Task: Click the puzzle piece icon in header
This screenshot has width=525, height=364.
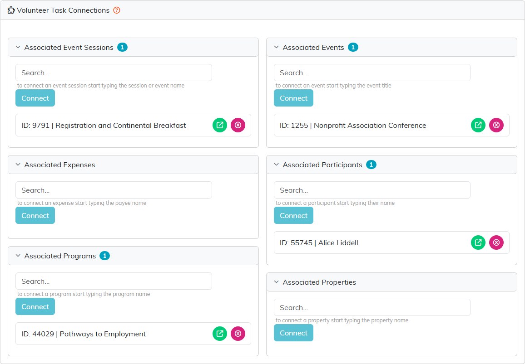Action: [11, 10]
